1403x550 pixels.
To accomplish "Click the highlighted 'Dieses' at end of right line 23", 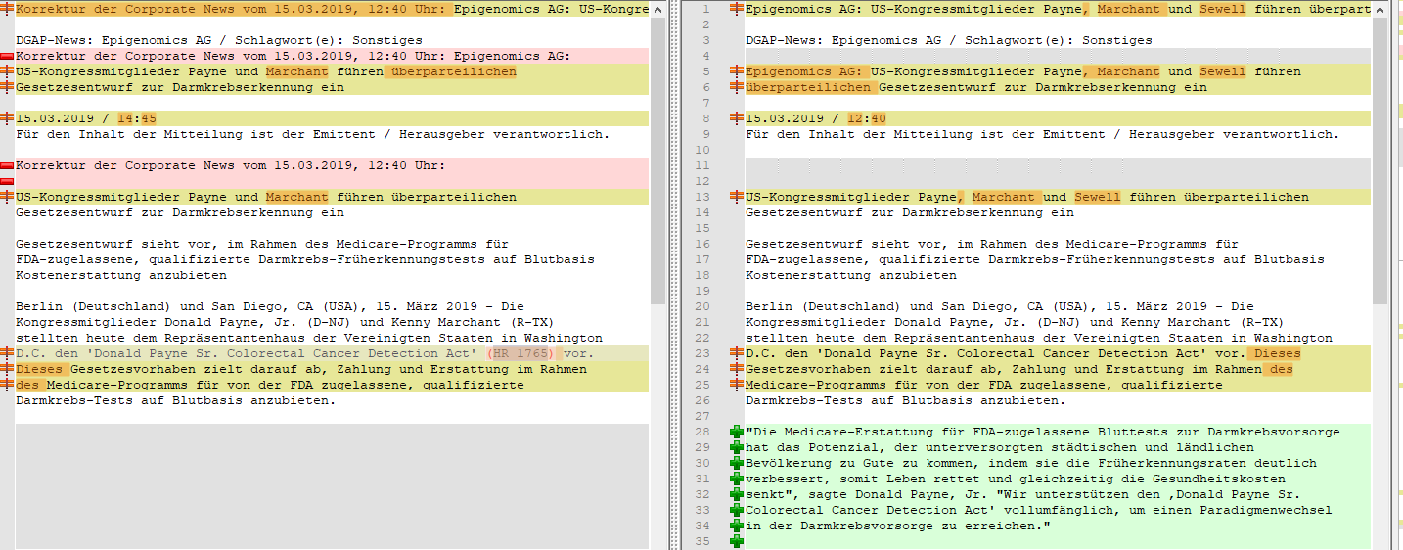I will (1278, 353).
